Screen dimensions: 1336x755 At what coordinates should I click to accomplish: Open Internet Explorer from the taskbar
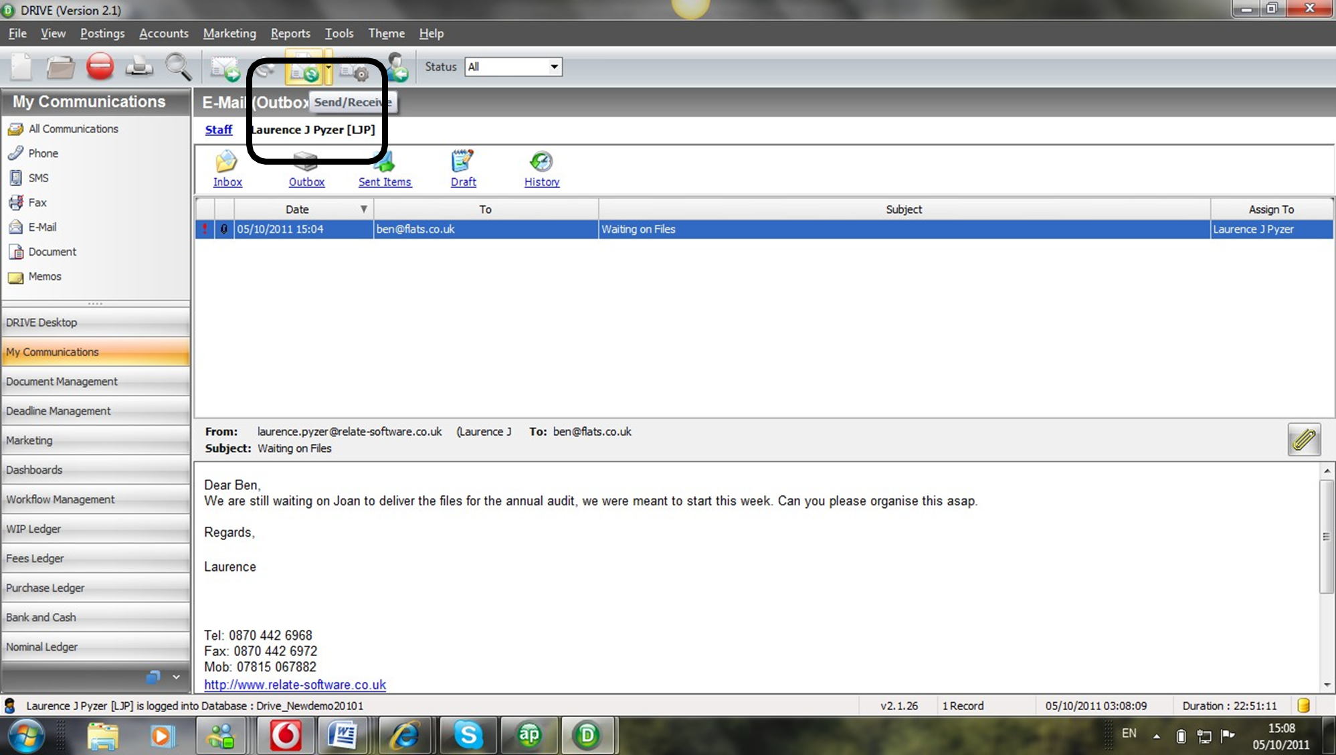tap(405, 735)
